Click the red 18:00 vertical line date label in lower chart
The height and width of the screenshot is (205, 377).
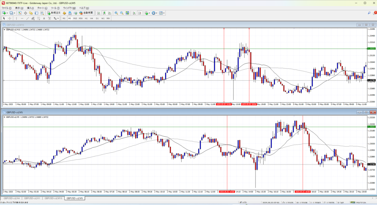pos(303,192)
